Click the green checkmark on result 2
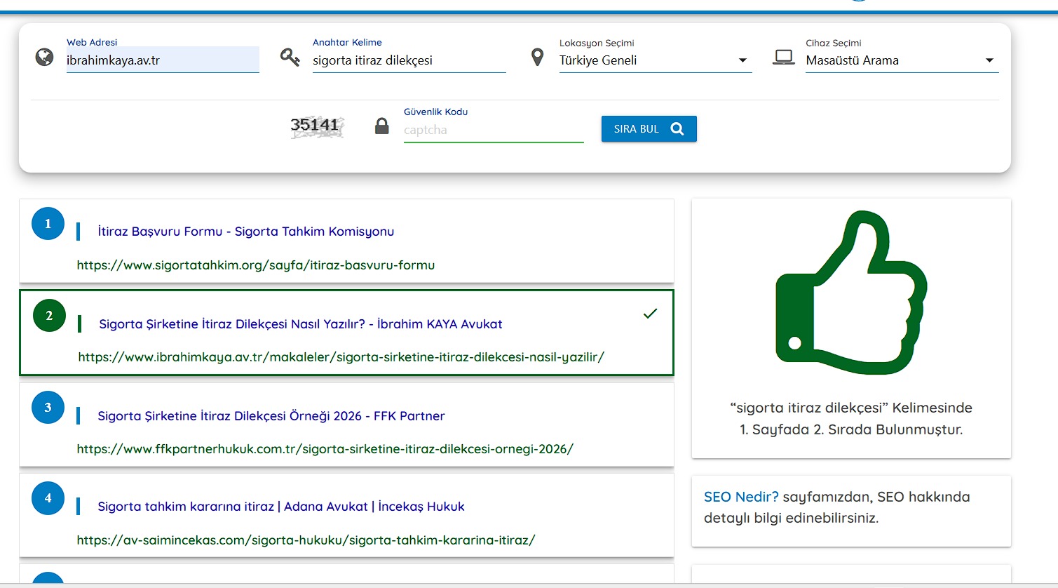This screenshot has height=588, width=1058. [650, 314]
